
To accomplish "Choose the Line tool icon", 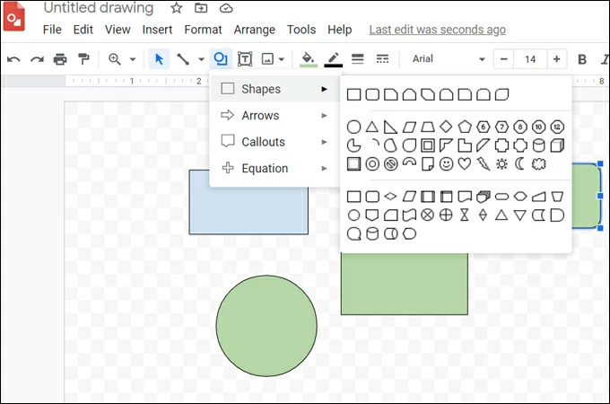I will tap(183, 59).
